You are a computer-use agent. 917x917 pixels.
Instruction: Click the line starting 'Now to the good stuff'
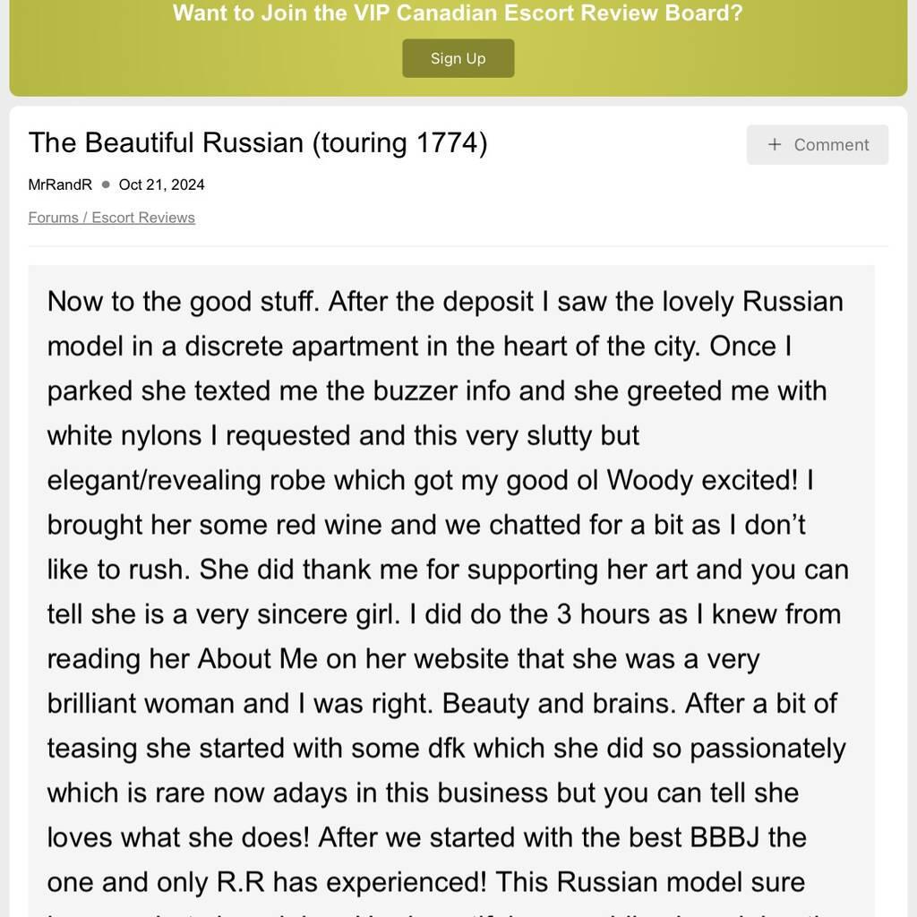(445, 301)
